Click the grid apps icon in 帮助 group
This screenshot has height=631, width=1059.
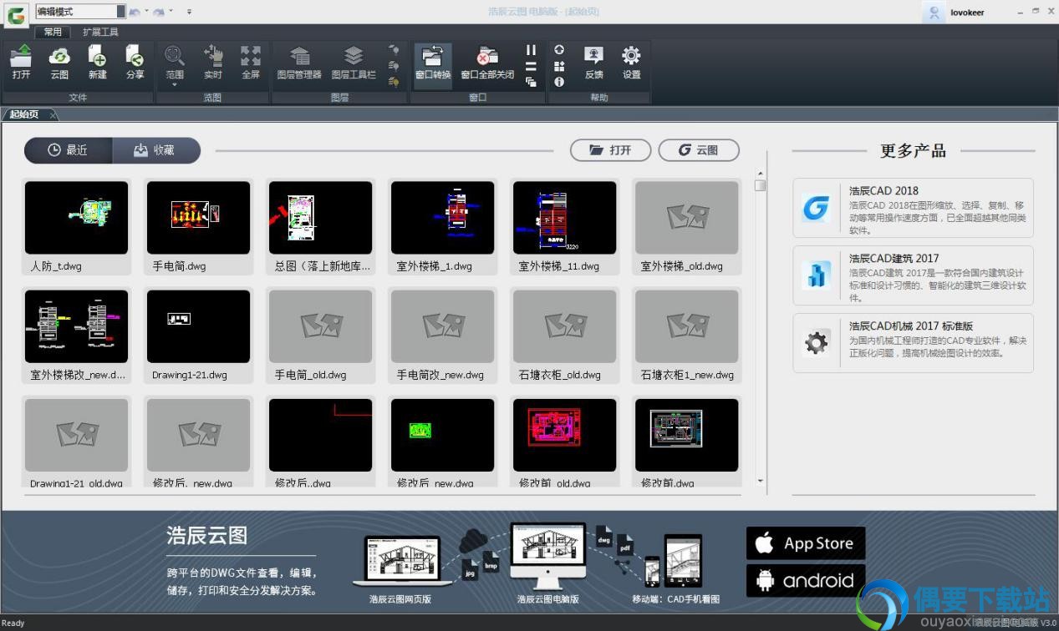click(x=559, y=66)
